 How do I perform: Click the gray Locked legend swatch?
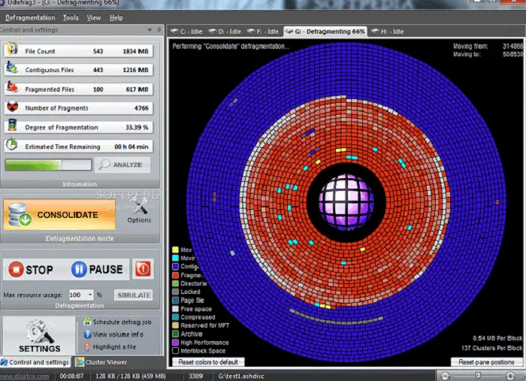click(175, 292)
